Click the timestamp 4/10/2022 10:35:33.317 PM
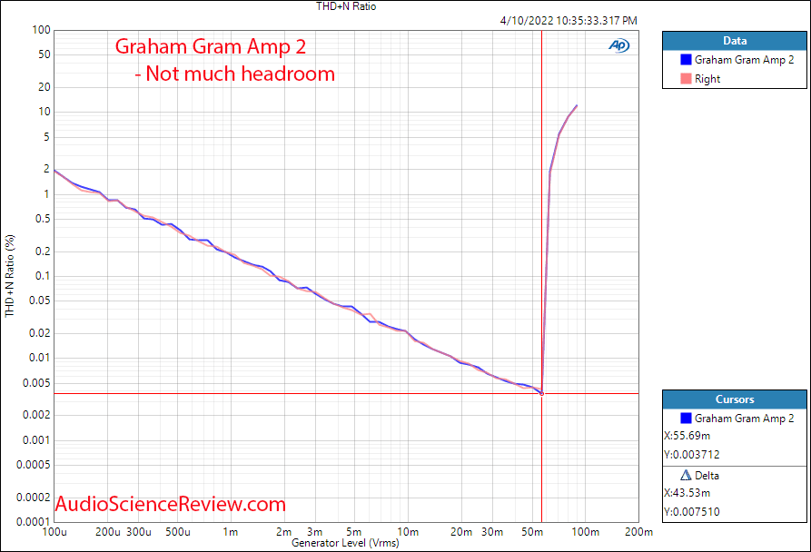This screenshot has height=552, width=811. point(569,21)
